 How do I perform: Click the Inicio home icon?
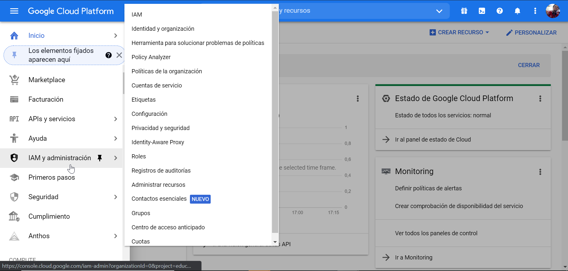click(x=14, y=35)
